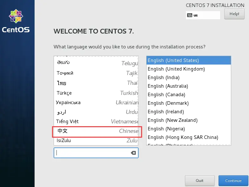Click the Continue button
This screenshot has width=249, height=187.
233,180
